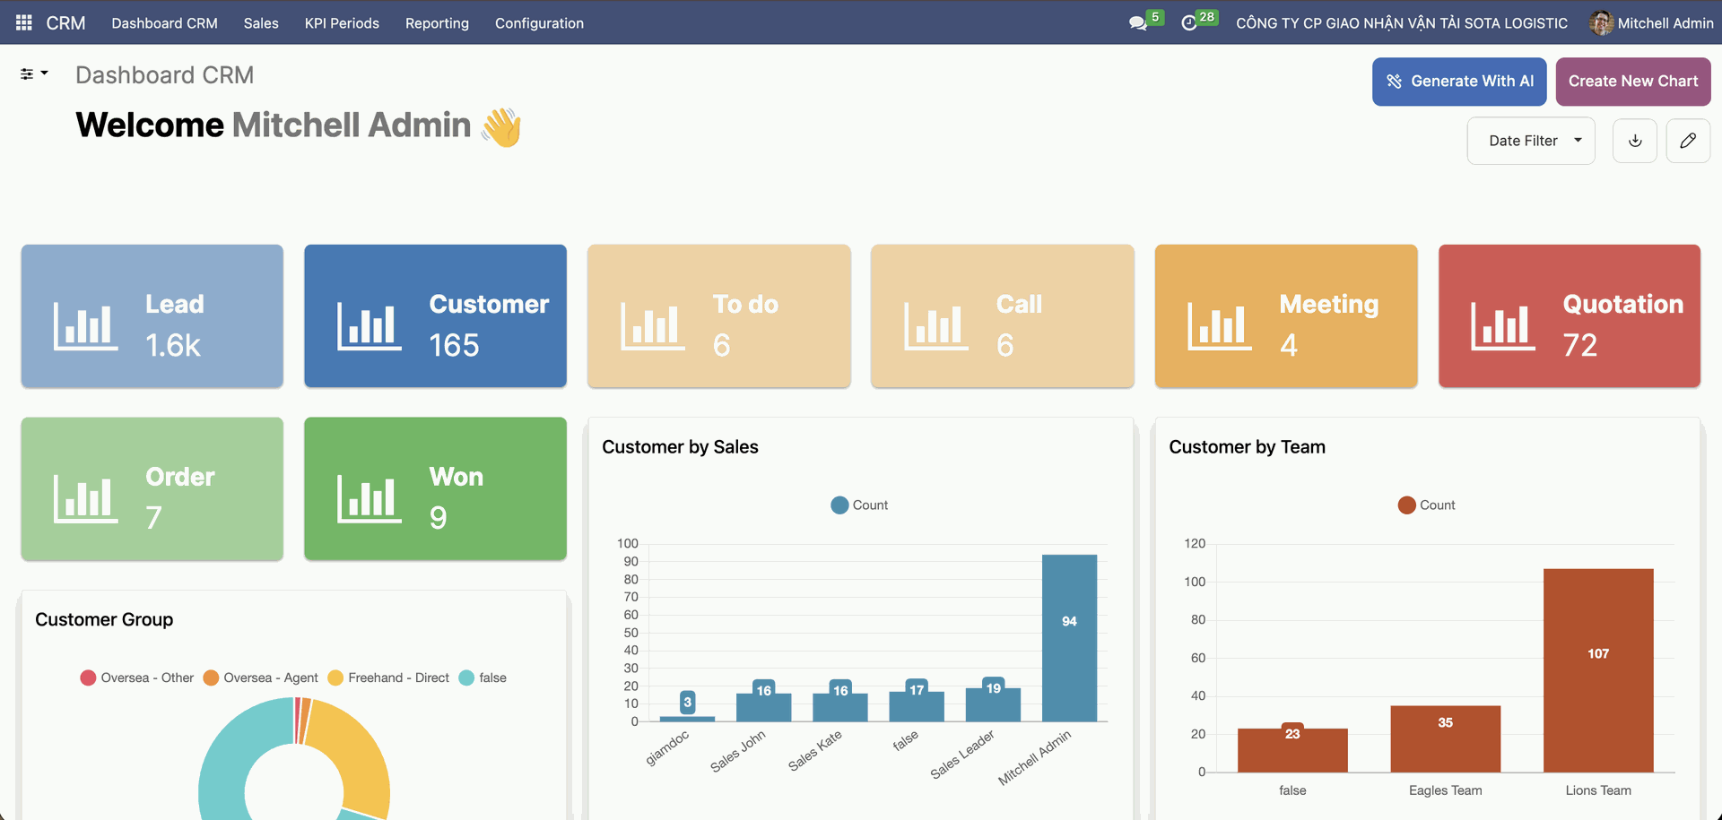This screenshot has width=1722, height=820.
Task: Click the download dashboard icon
Action: (x=1634, y=141)
